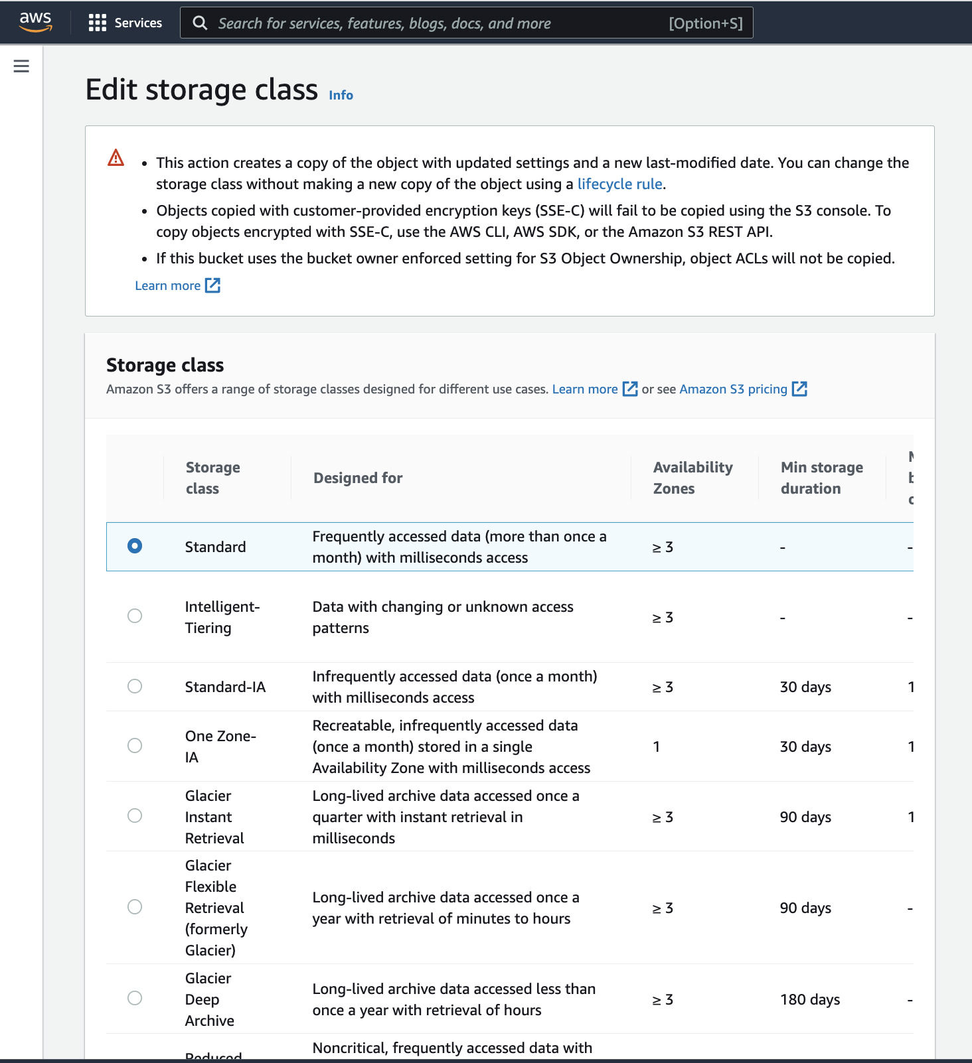Click external link icon after Amazon S3 pricing
The width and height of the screenshot is (972, 1063).
tap(800, 389)
